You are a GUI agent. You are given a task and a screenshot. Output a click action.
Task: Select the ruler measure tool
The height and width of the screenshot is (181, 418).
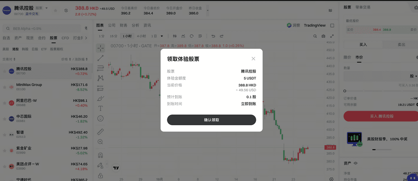click(x=100, y=131)
